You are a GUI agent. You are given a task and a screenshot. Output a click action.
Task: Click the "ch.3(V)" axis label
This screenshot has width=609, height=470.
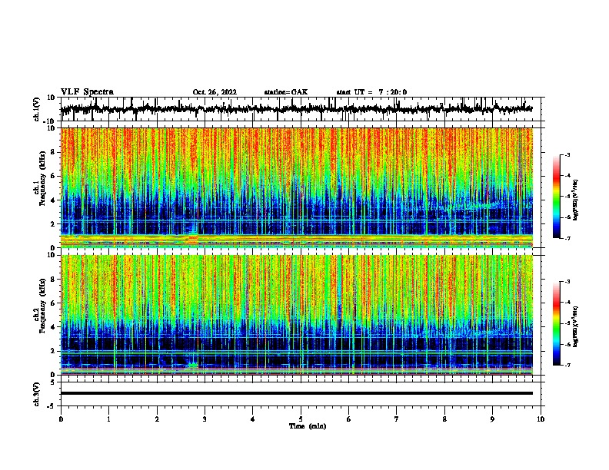click(x=37, y=394)
